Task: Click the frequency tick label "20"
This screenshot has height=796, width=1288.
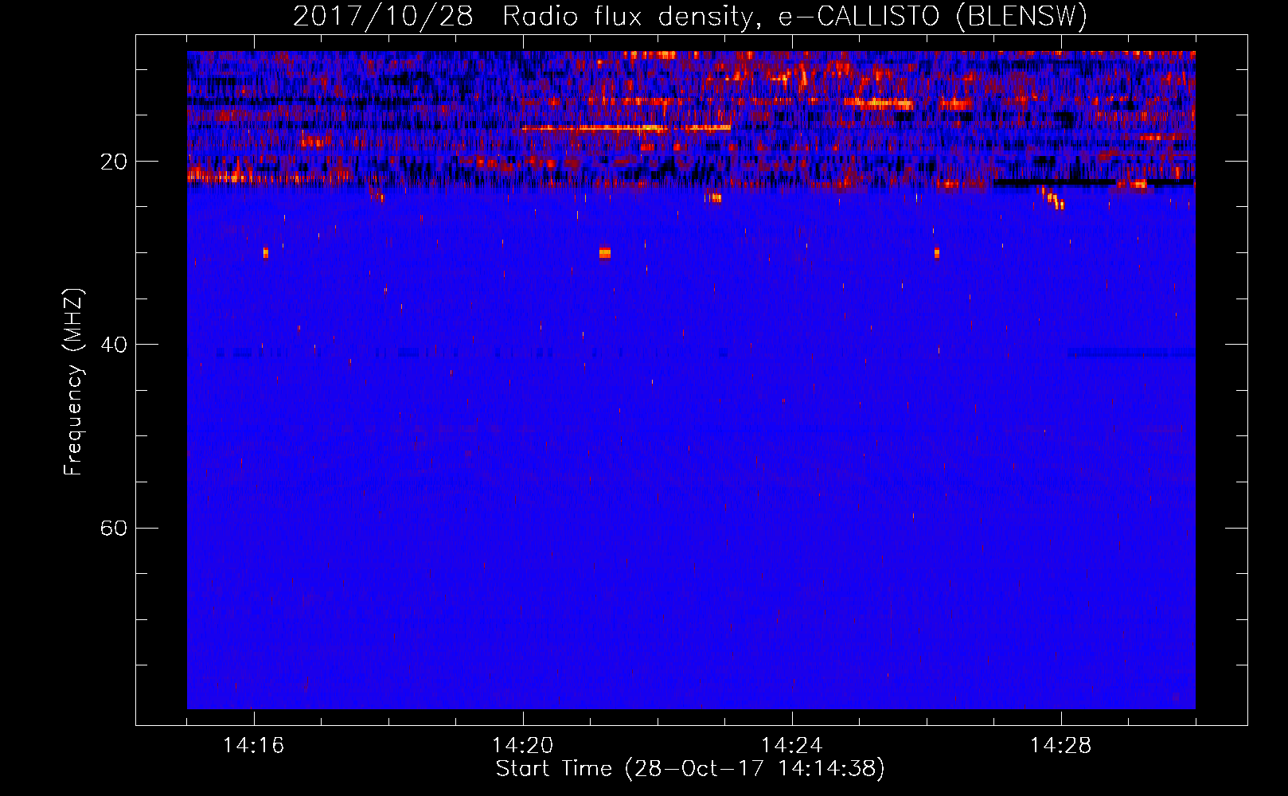Action: (114, 162)
